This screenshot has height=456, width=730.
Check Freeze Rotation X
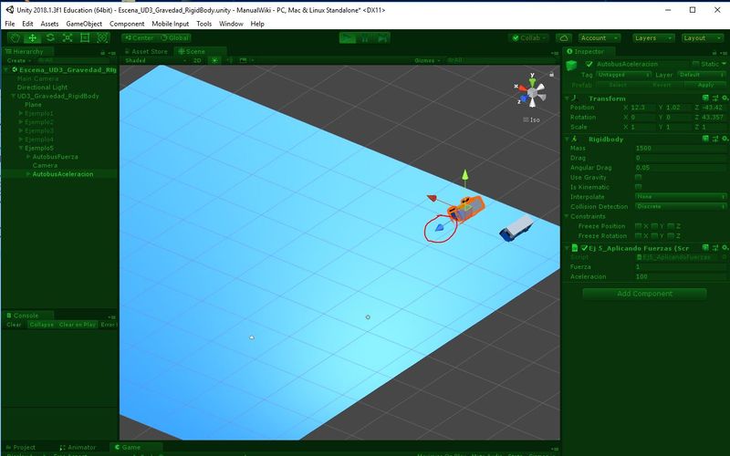pyautogui.click(x=638, y=236)
